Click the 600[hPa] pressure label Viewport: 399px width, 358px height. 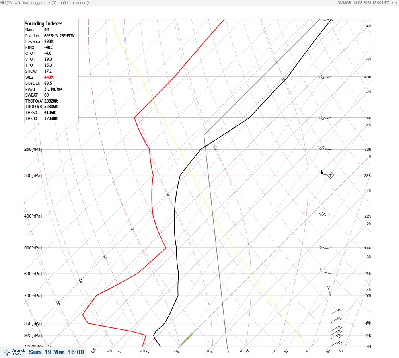coord(33,274)
